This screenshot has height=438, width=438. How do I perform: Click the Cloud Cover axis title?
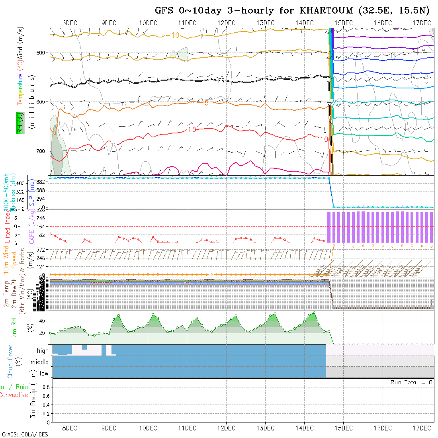pos(10,362)
